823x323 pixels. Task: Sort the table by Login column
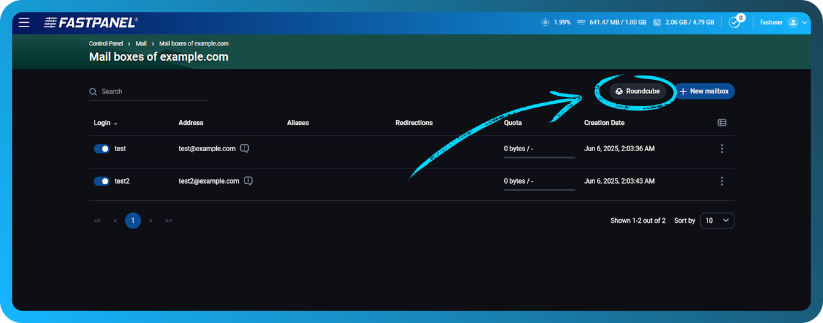point(102,123)
